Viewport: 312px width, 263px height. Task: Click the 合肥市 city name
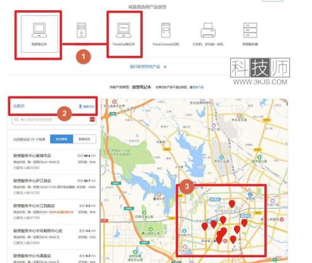point(19,106)
